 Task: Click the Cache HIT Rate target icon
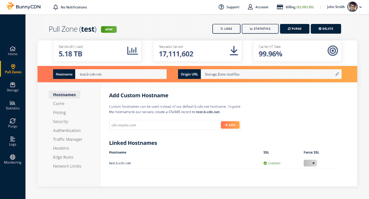click(x=333, y=50)
